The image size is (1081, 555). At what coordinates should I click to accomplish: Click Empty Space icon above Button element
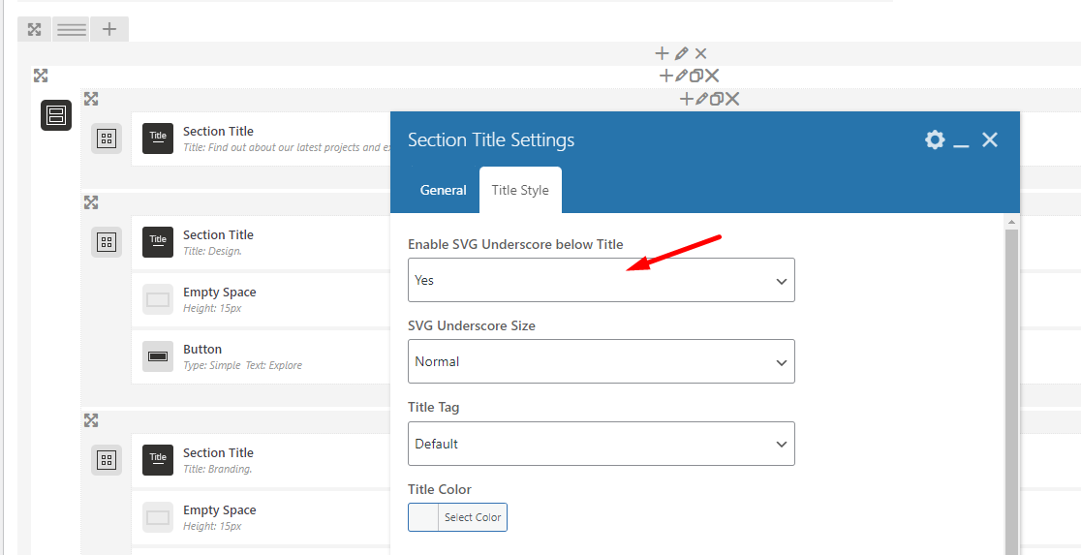click(158, 299)
